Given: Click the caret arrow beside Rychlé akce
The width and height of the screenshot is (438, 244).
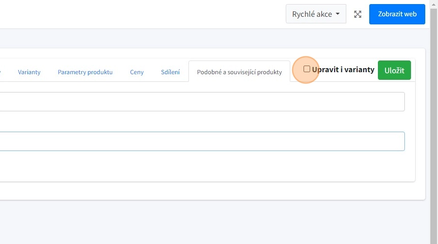Looking at the screenshot, I should [338, 14].
